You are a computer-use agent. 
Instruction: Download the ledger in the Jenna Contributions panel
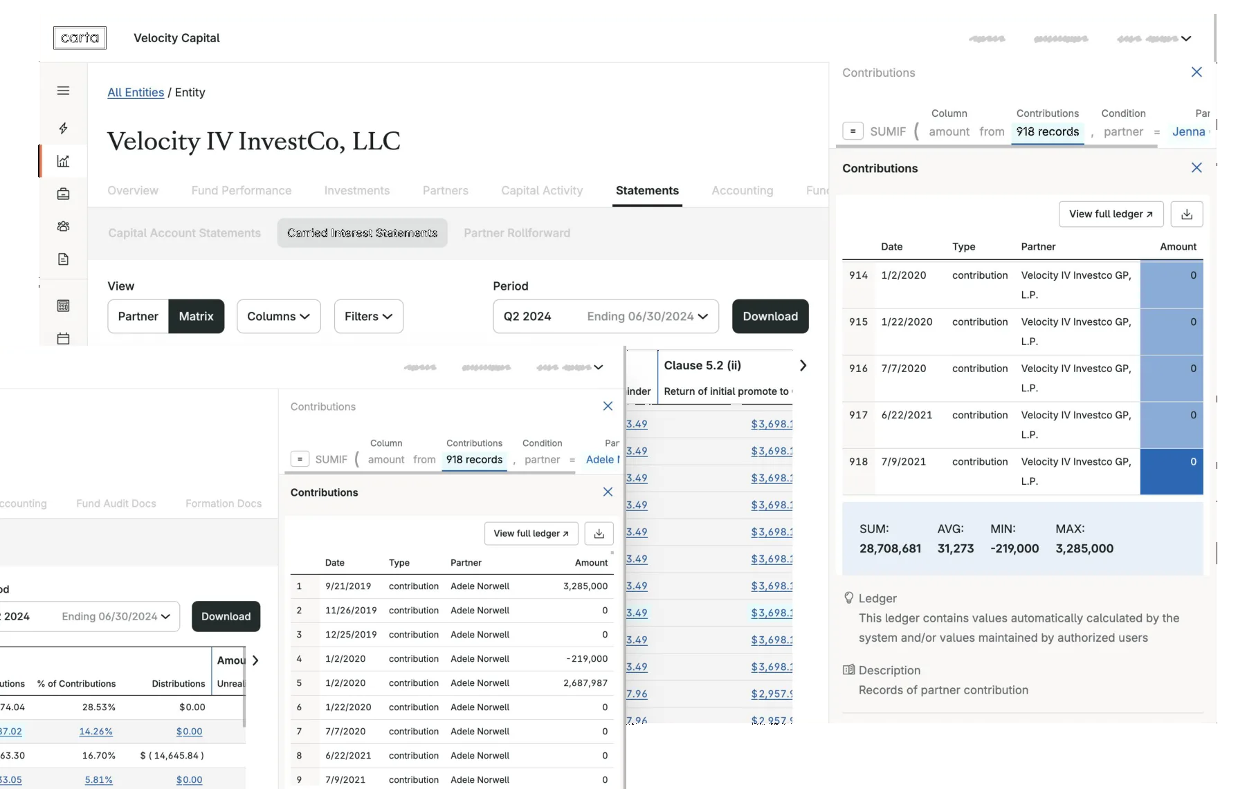pyautogui.click(x=1187, y=214)
